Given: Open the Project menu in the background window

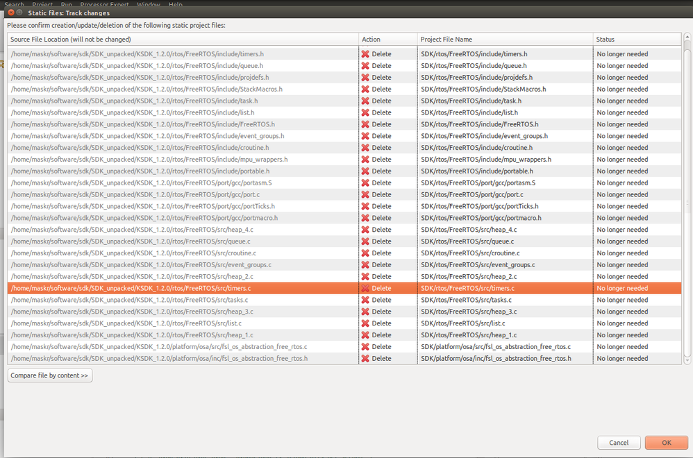Looking at the screenshot, I should tap(42, 4).
